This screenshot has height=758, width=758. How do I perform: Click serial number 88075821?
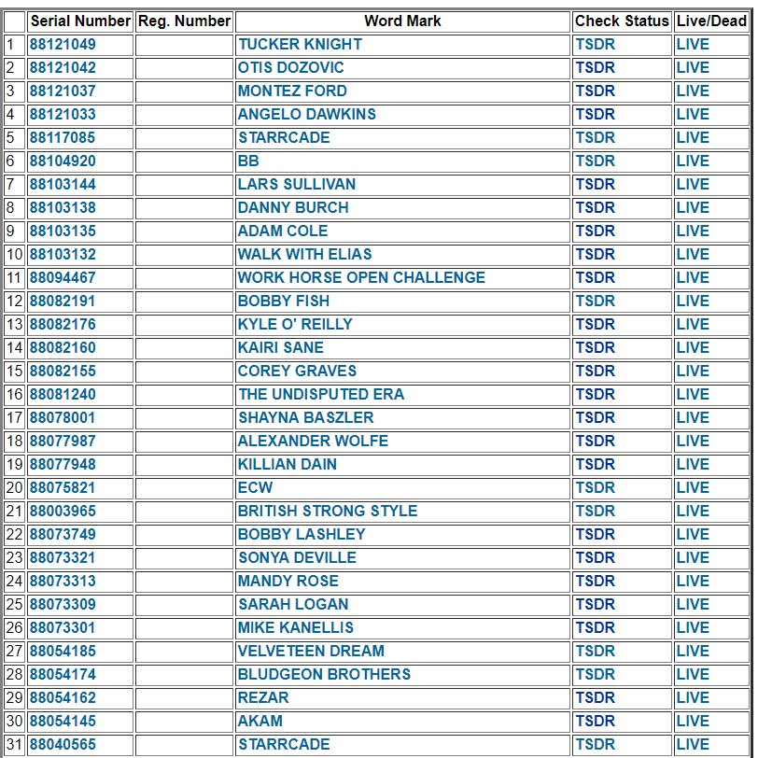63,487
